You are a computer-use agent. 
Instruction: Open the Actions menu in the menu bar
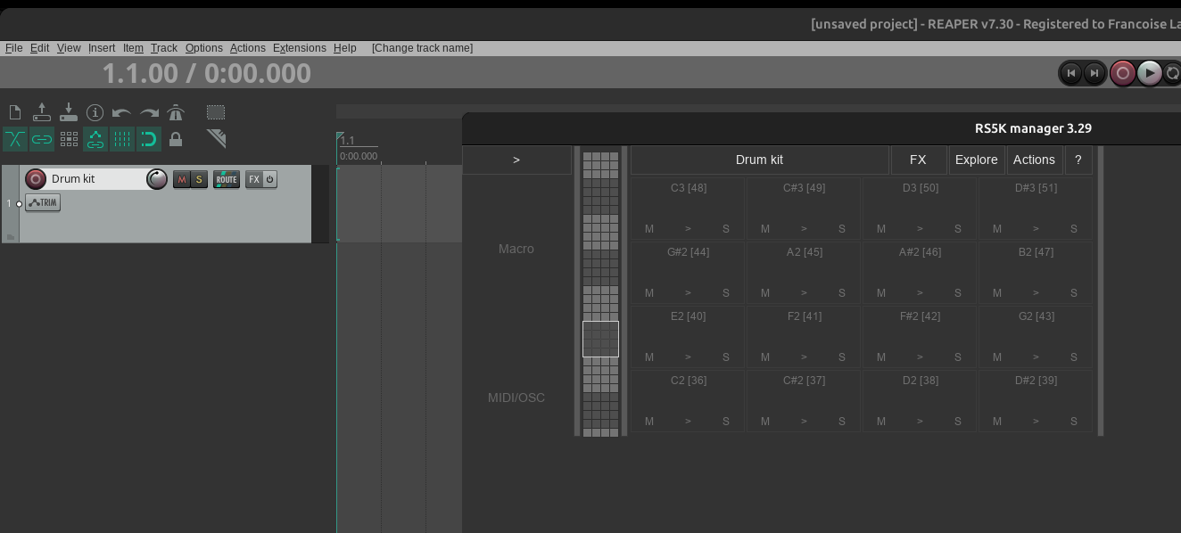pos(248,48)
